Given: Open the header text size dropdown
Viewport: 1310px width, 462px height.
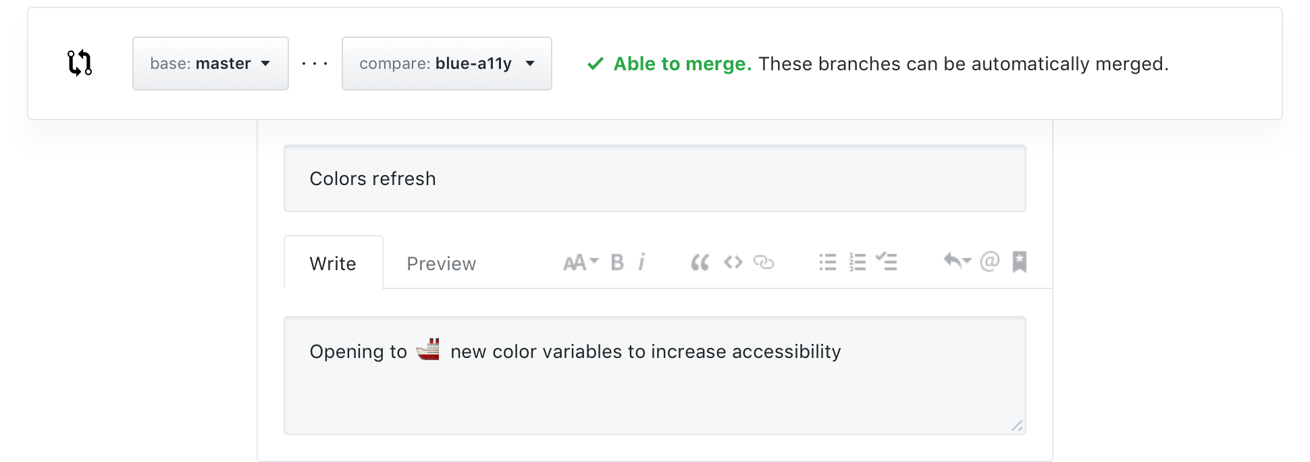Looking at the screenshot, I should (580, 262).
